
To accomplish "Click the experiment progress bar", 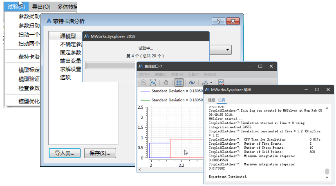I will (x=110, y=66).
